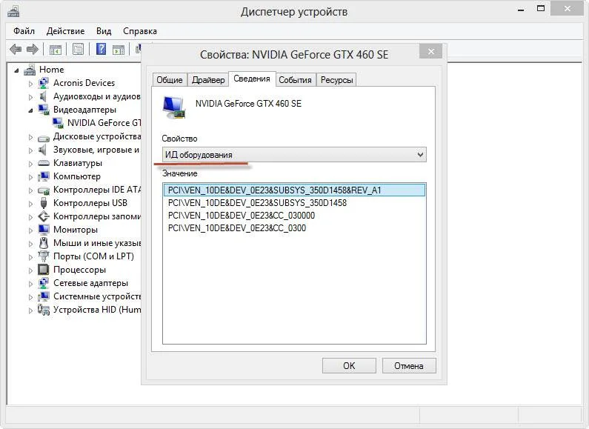
Task: Switch to the Драйвер tab
Action: (208, 80)
